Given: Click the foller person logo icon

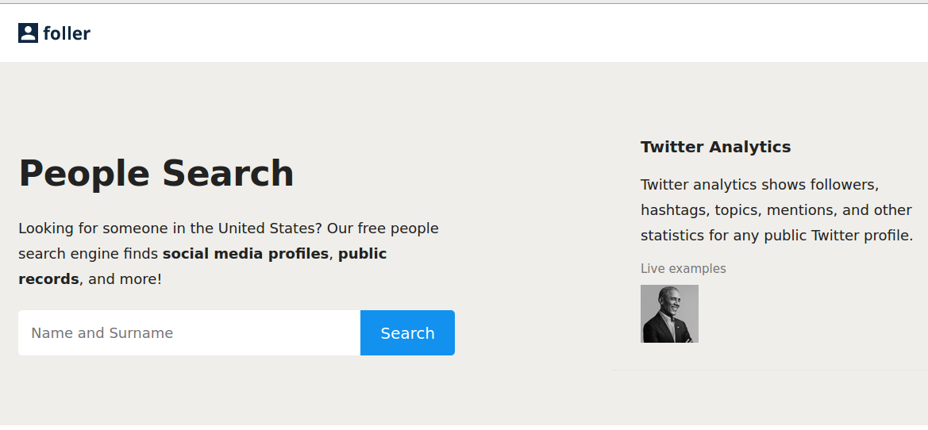Looking at the screenshot, I should tap(28, 33).
